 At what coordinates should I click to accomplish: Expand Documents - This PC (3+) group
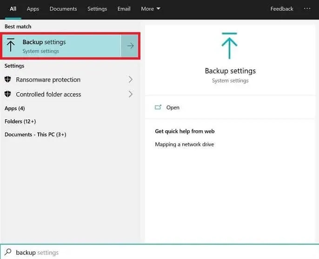[35, 135]
